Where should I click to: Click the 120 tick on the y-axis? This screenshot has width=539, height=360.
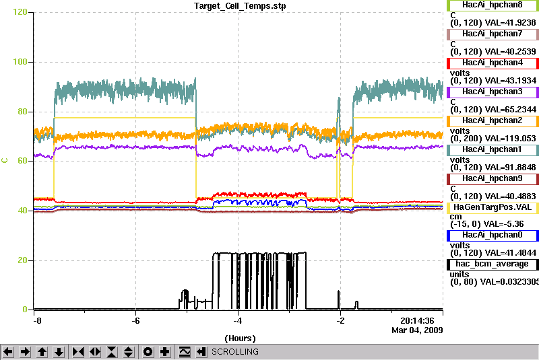click(20, 12)
